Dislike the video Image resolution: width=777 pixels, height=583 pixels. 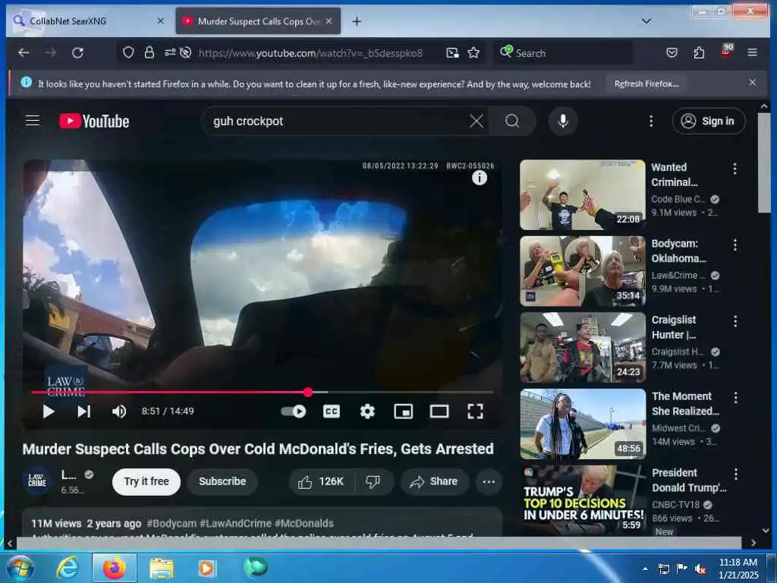pyautogui.click(x=373, y=481)
